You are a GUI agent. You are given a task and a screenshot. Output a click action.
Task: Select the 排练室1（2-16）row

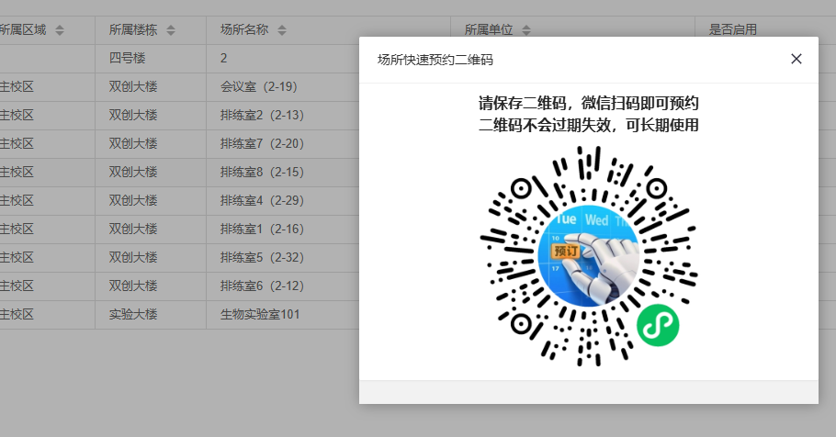coord(262,230)
